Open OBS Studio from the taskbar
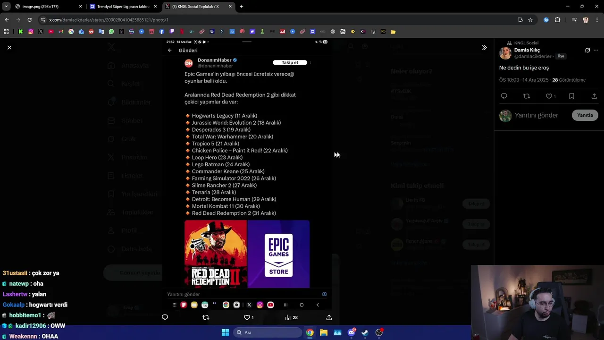 (379, 332)
